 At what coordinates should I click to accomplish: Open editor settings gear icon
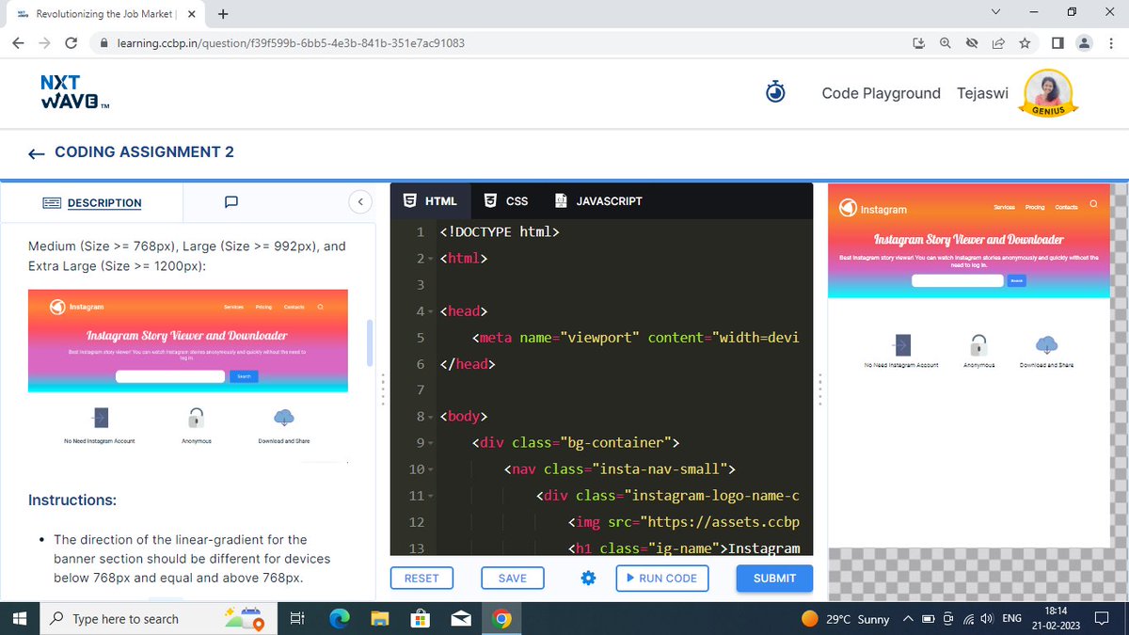point(588,578)
